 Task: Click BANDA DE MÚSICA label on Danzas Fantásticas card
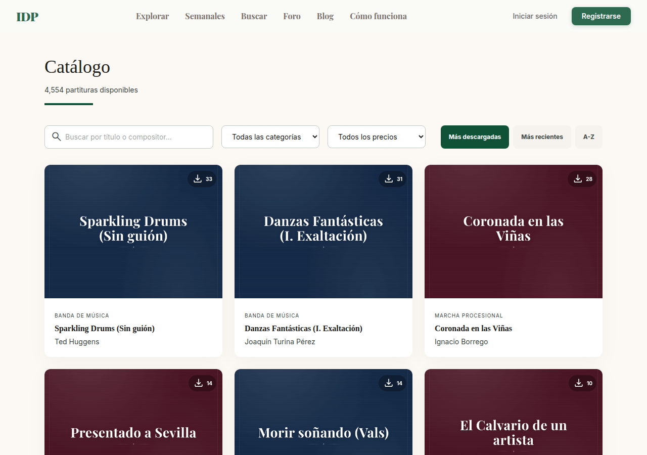click(x=272, y=315)
